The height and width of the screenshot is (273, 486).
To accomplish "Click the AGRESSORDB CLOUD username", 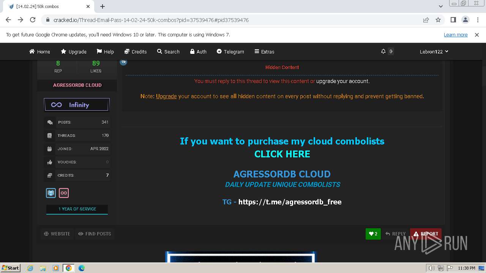I will pos(77,85).
